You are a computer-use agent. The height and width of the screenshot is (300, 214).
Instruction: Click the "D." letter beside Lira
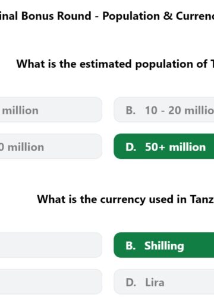click(x=131, y=283)
